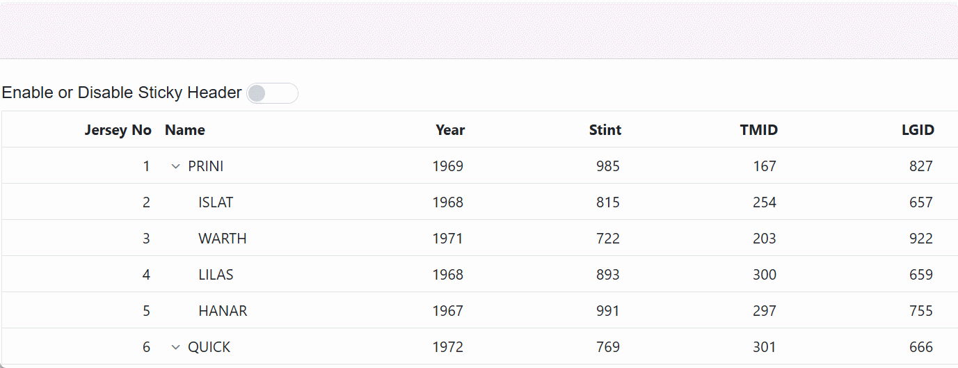Screen dimensions: 958x368
Task: Click the TMID column header
Action: click(x=759, y=130)
